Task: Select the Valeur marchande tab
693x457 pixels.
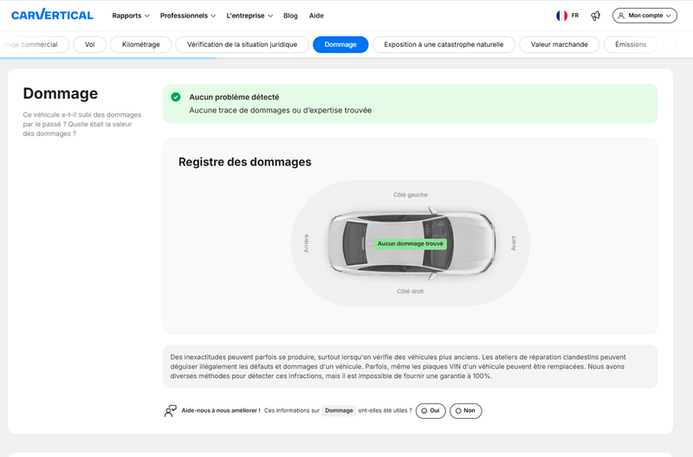Action: coord(559,45)
